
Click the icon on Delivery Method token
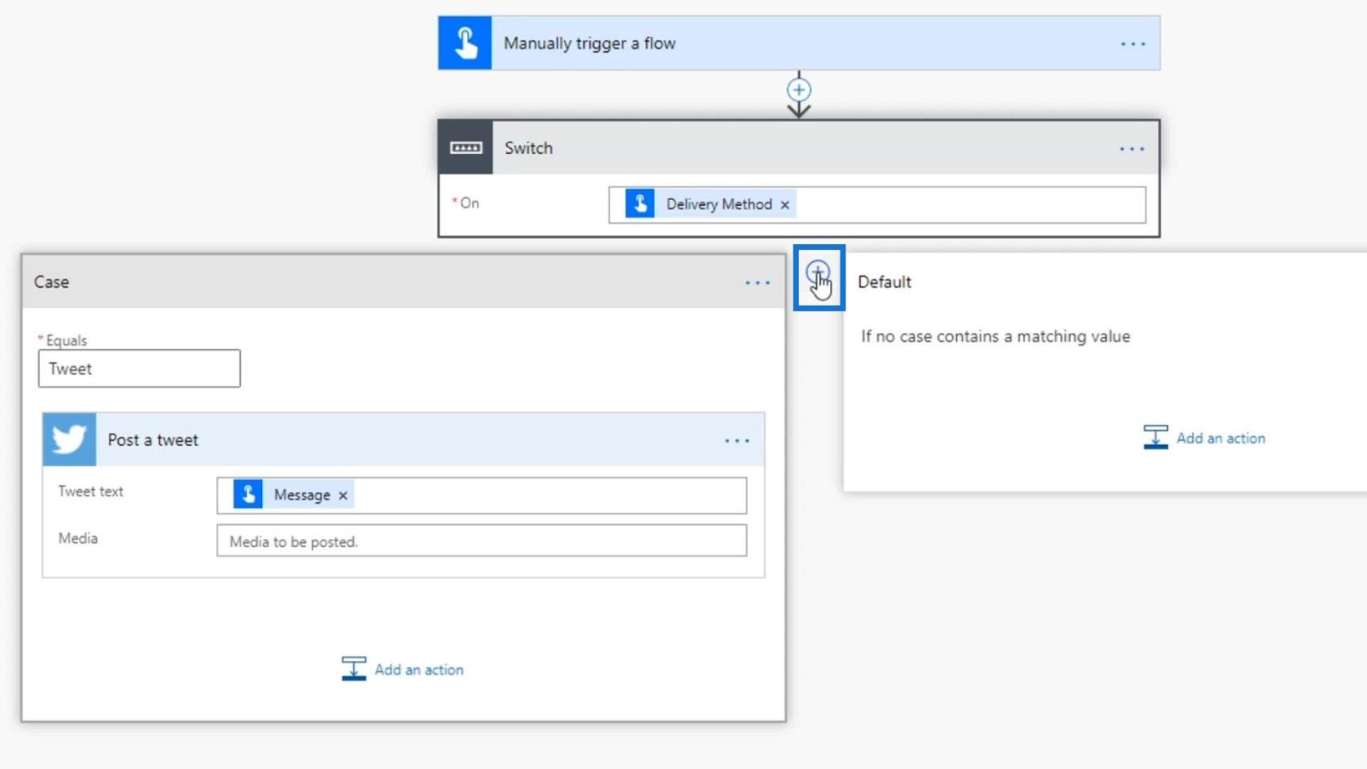coord(640,203)
